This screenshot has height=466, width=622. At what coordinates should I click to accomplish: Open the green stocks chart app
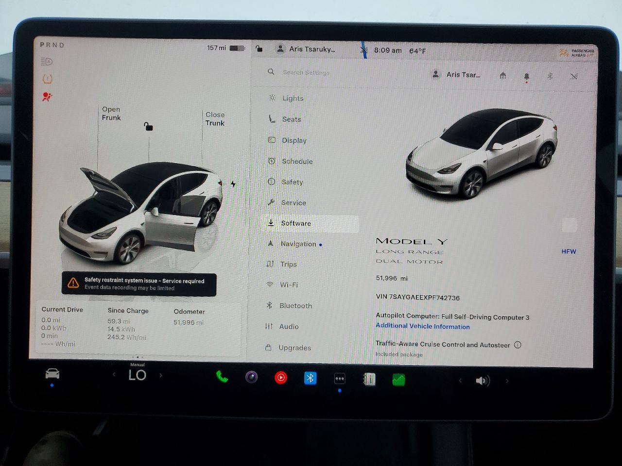pyautogui.click(x=398, y=380)
